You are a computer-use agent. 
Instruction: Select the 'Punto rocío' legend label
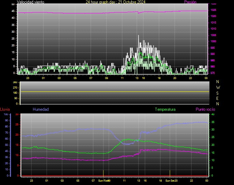(205, 109)
